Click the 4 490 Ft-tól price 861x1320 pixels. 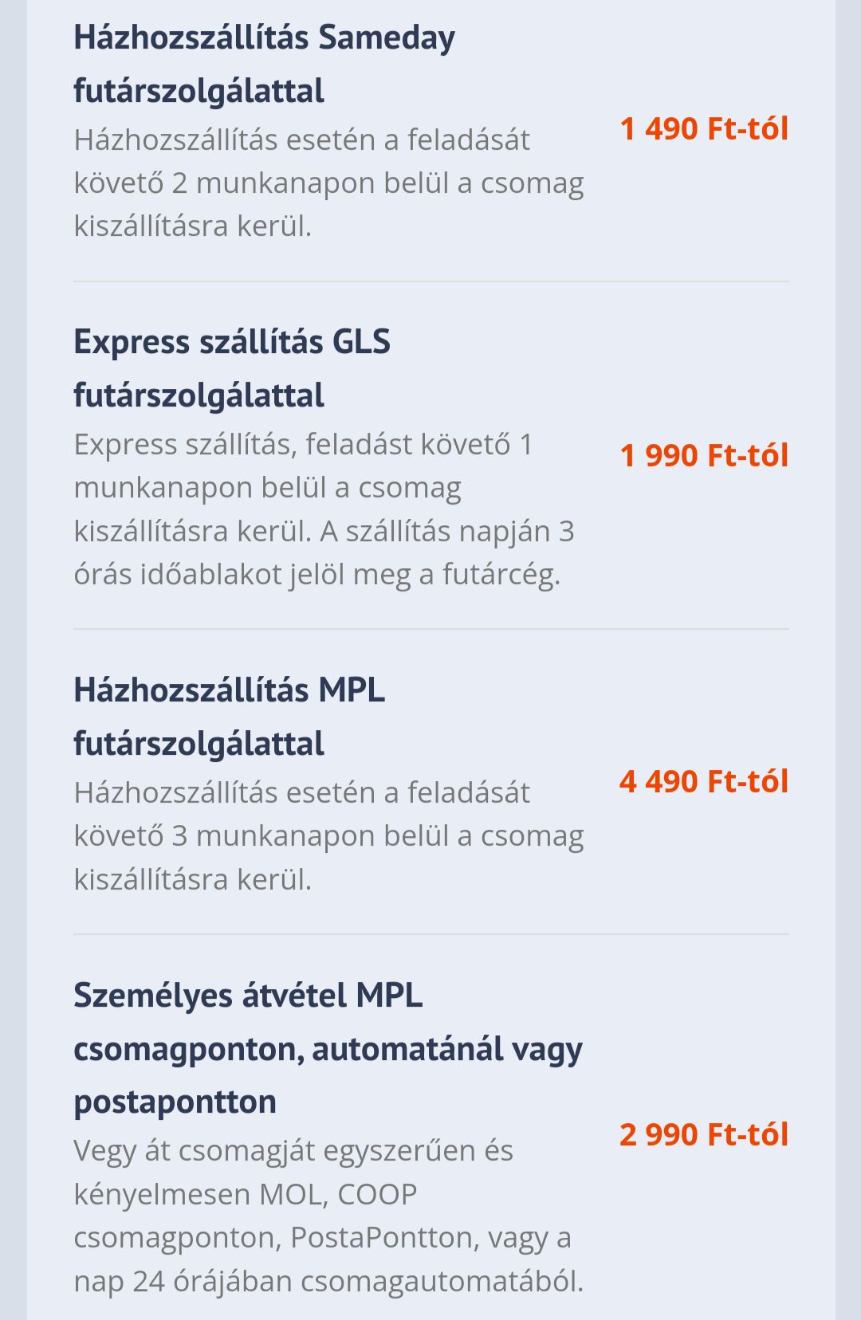(x=704, y=781)
